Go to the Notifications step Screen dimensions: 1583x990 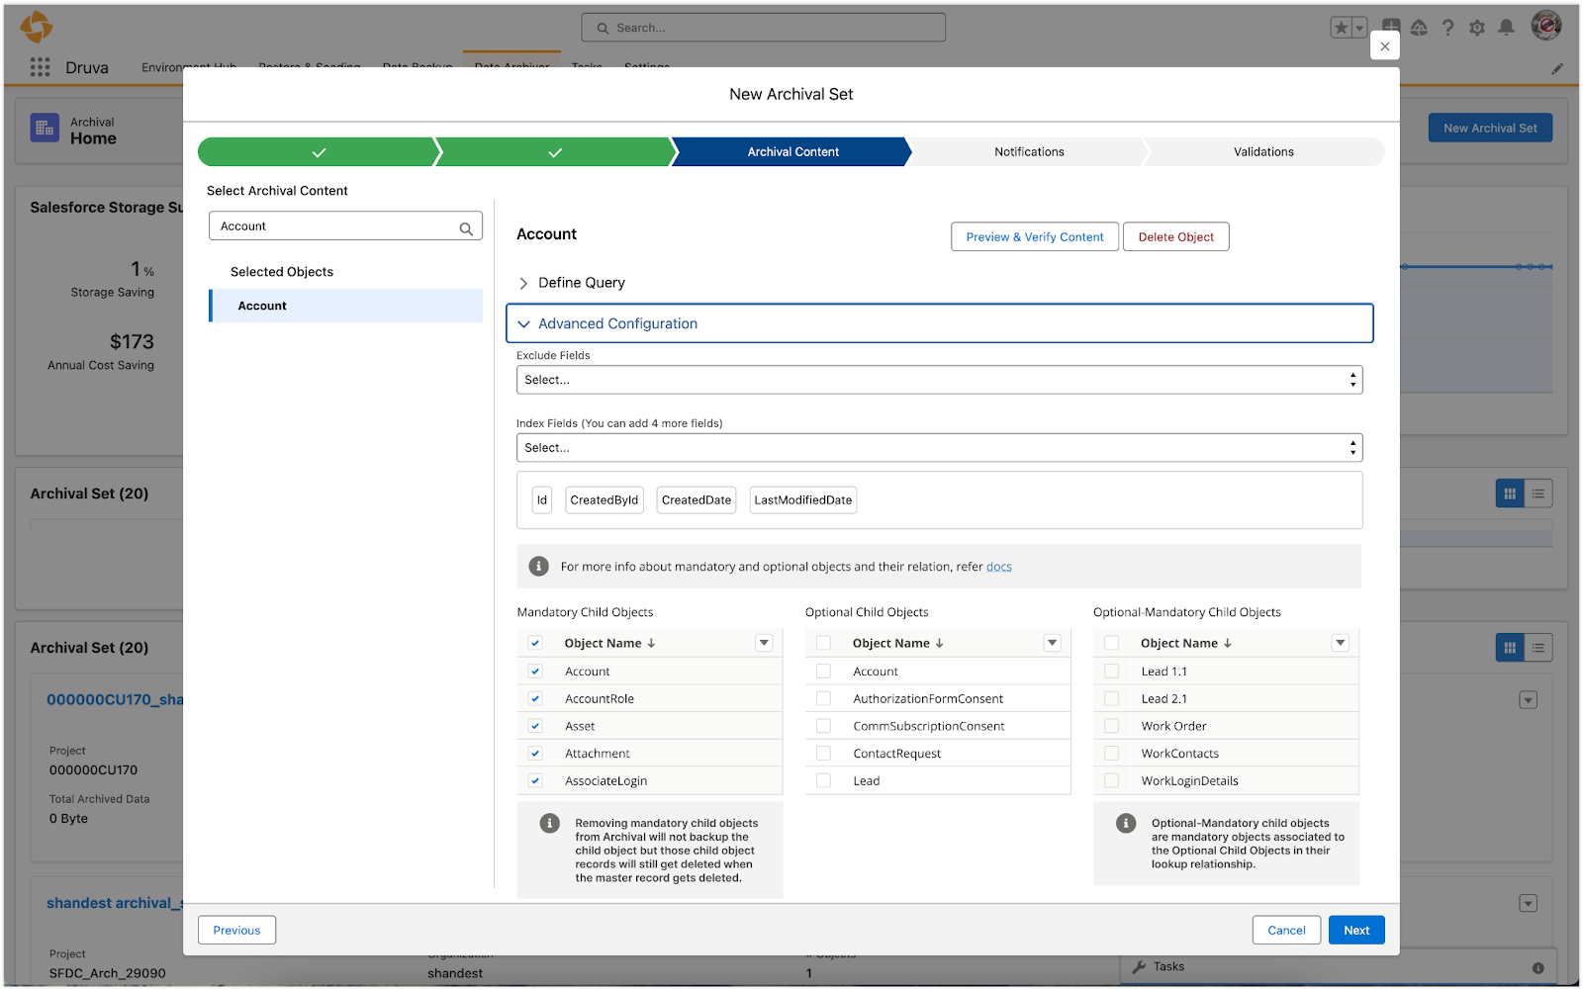(x=1028, y=152)
